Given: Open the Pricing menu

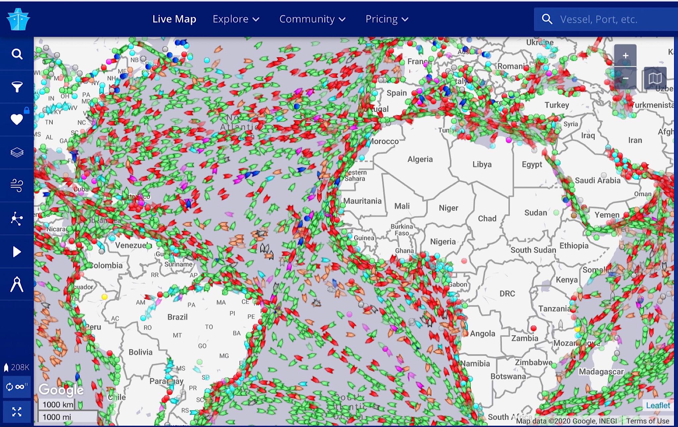Looking at the screenshot, I should click(387, 19).
